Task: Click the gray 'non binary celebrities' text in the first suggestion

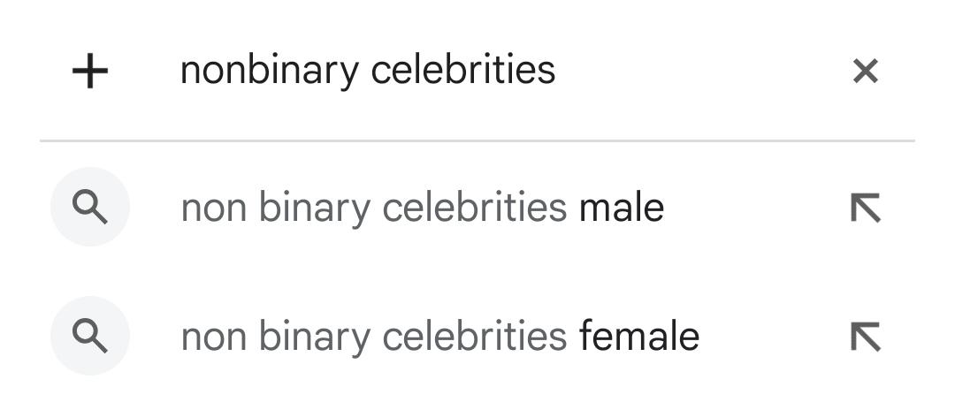Action: [x=374, y=209]
